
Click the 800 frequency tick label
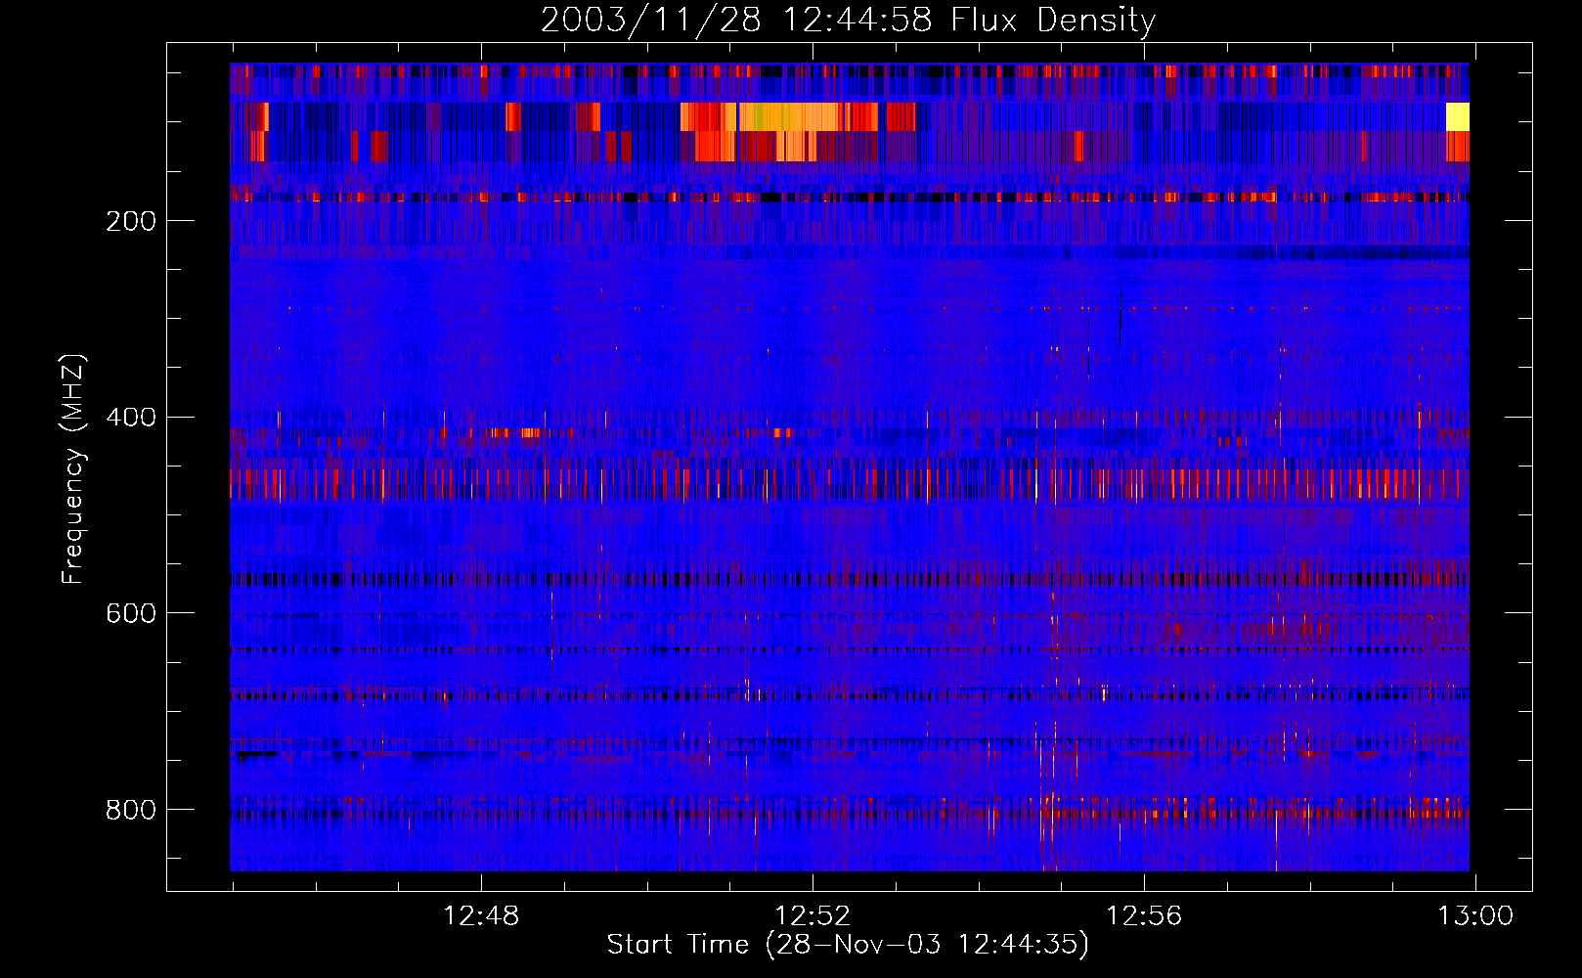click(x=131, y=810)
